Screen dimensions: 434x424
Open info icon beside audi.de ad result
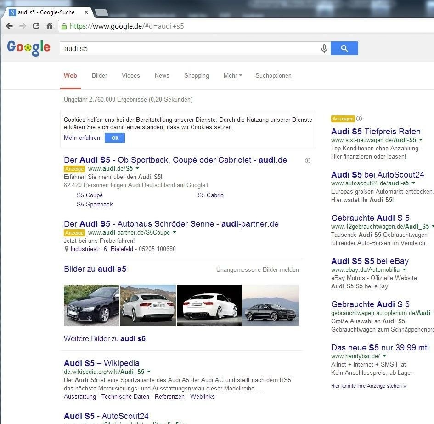[308, 160]
